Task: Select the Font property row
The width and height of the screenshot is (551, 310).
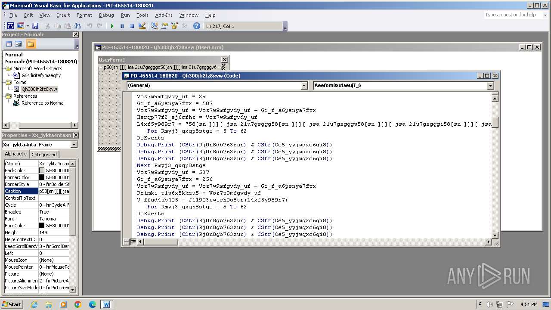Action: pos(37,219)
